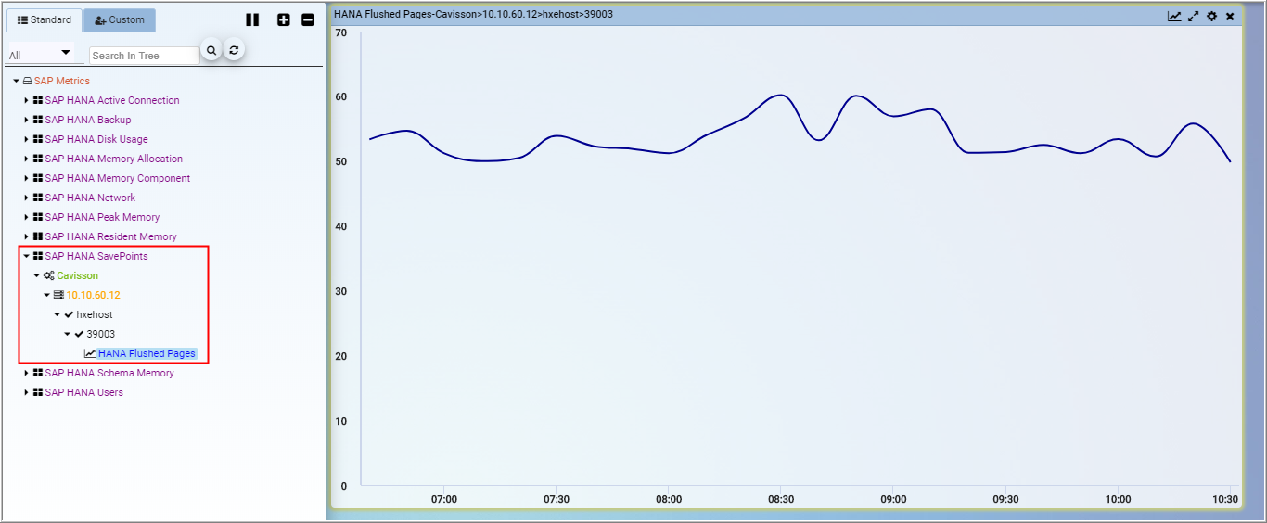Collapse the 39003 node
Screen dimensions: 1267x523
pyautogui.click(x=68, y=334)
